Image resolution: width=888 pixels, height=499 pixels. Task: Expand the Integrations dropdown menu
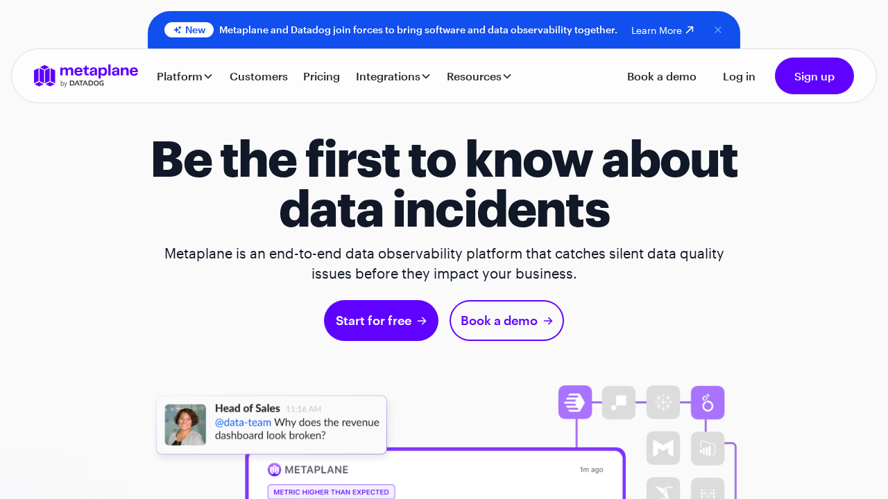coord(393,76)
